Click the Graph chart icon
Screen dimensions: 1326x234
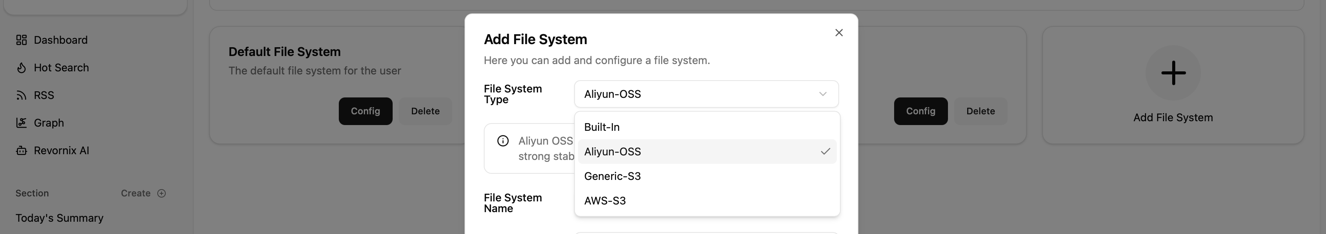click(x=21, y=123)
